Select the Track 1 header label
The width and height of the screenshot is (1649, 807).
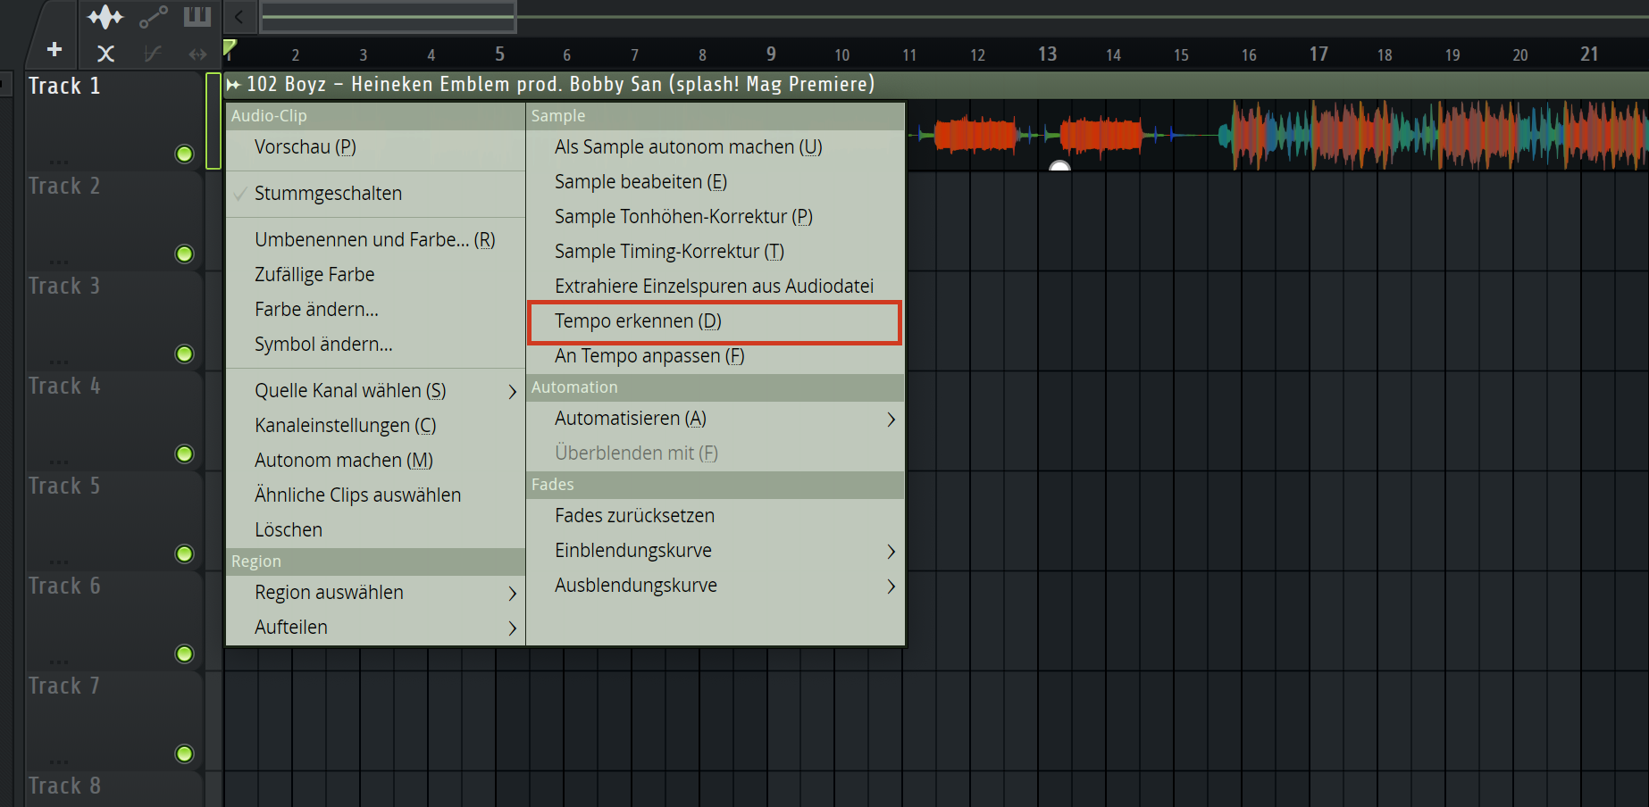pyautogui.click(x=64, y=87)
